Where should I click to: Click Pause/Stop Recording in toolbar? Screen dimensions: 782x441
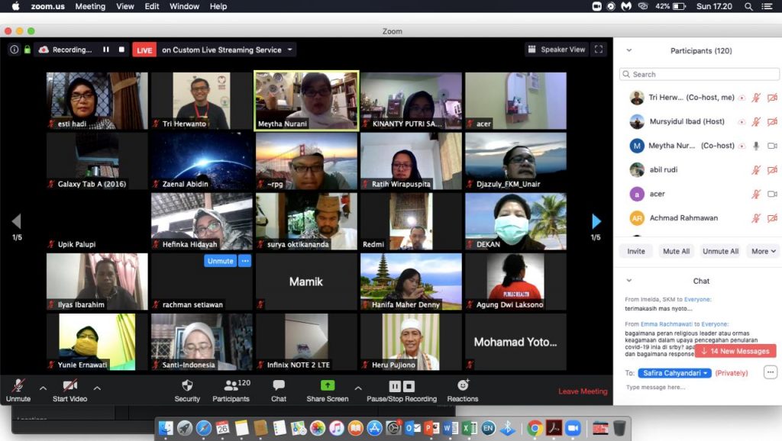click(402, 391)
